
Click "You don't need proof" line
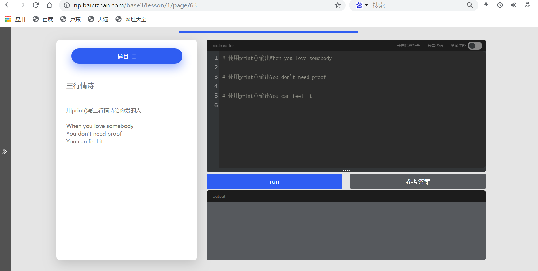tap(94, 134)
